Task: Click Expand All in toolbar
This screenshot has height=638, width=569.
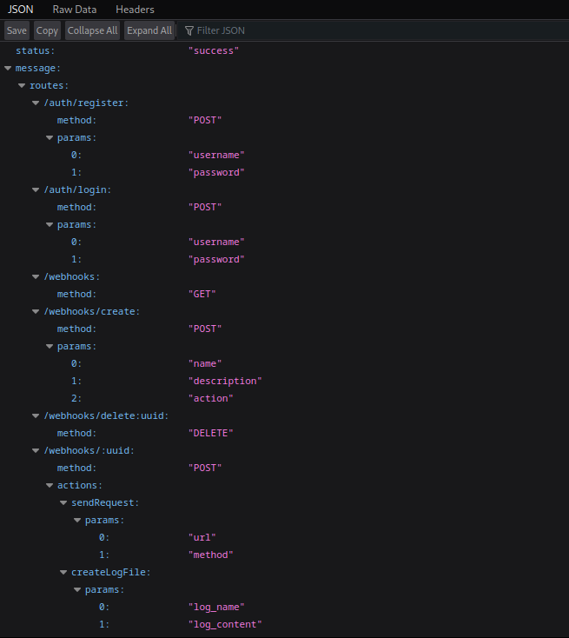Action: [149, 30]
